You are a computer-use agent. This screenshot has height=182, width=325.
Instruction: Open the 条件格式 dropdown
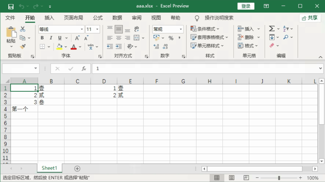[205, 29]
